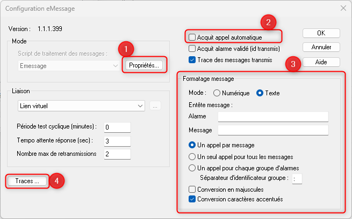Choose Un appel par message option
352x219 pixels.
pyautogui.click(x=192, y=145)
